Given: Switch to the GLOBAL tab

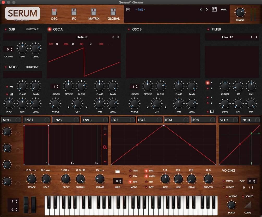Looking at the screenshot, I should pyautogui.click(x=113, y=14).
